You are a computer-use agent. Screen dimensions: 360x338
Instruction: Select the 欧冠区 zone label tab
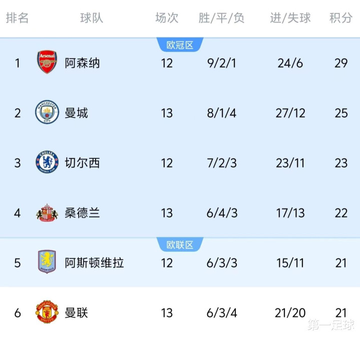[180, 45]
